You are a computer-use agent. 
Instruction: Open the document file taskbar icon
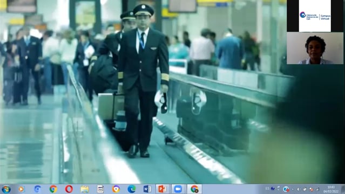click(x=100, y=189)
